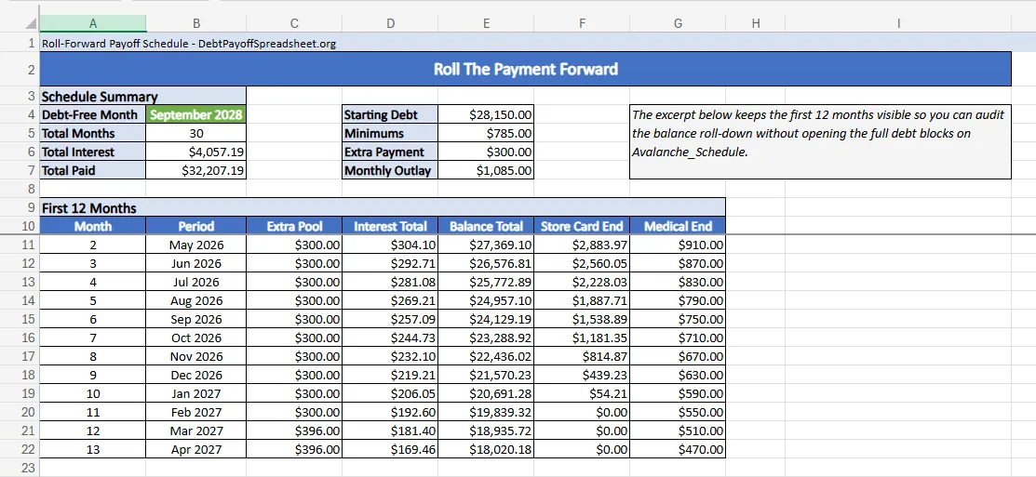1036x477 pixels.
Task: Select interest cell '$232.10'
Action: (x=391, y=356)
